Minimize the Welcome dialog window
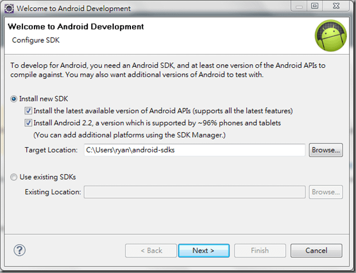Screen dimensions: 356x273 point(299,6)
